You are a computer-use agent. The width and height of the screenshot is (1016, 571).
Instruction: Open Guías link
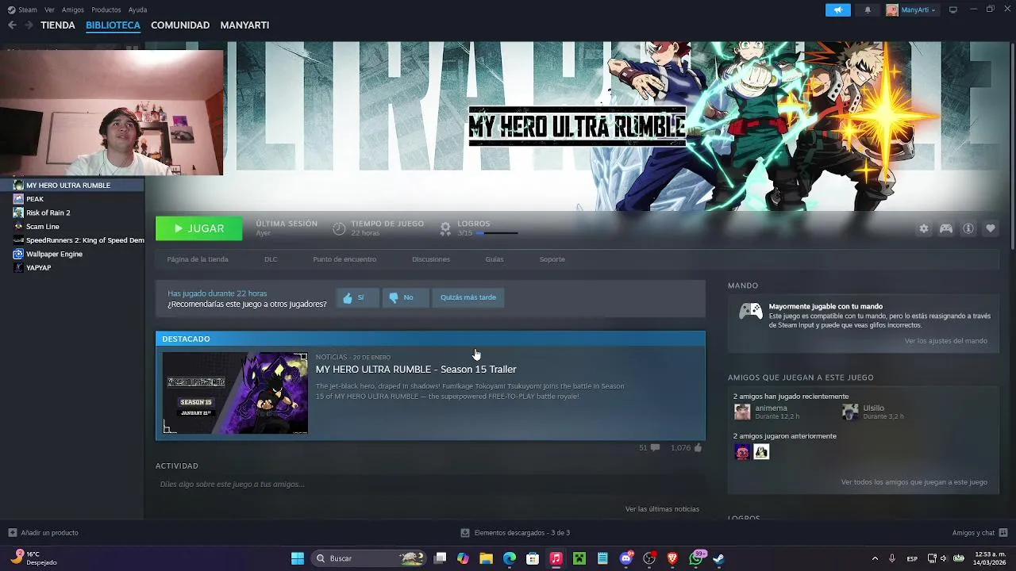point(495,259)
